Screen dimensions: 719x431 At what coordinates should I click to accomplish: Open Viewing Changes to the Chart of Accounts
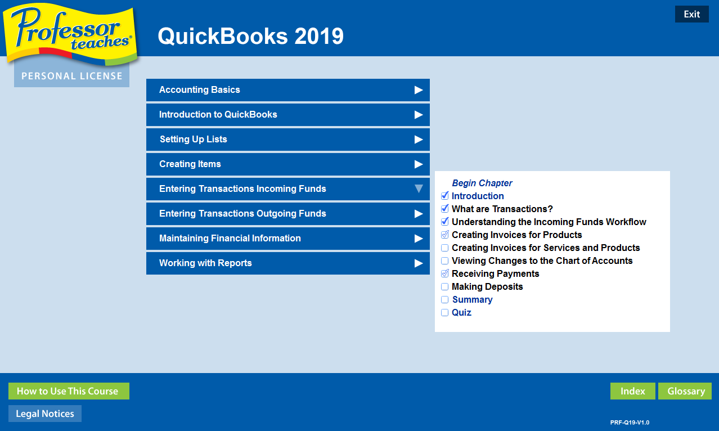pyautogui.click(x=542, y=261)
